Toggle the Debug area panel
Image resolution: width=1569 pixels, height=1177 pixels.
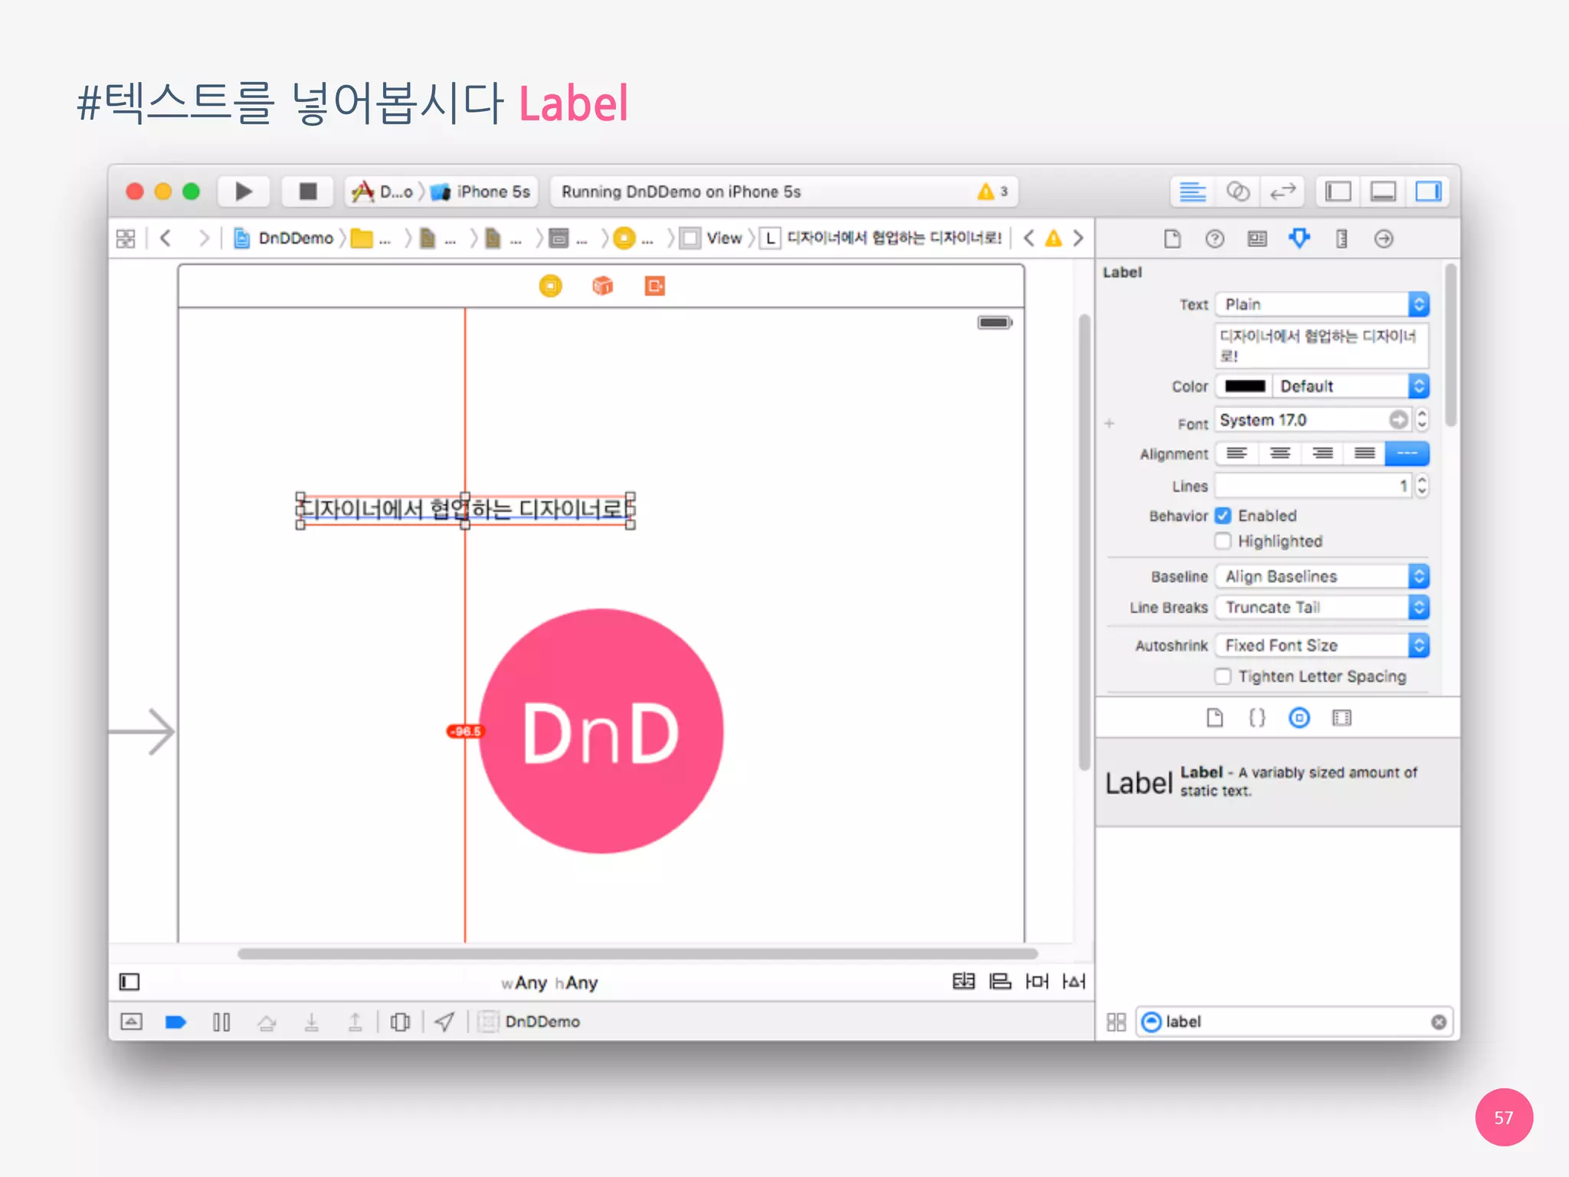(x=1383, y=192)
